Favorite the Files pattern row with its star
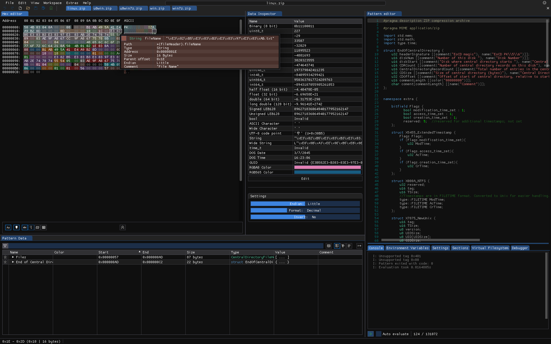This screenshot has height=344, width=551. click(x=5, y=257)
